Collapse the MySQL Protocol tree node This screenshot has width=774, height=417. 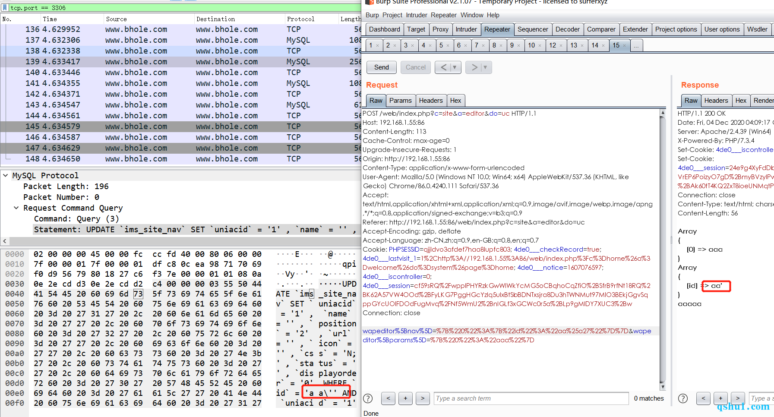click(5, 175)
